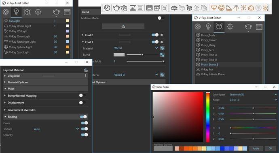Open the Lights tab in the left Asset Editor
The height and width of the screenshot is (153, 279).
point(16,12)
